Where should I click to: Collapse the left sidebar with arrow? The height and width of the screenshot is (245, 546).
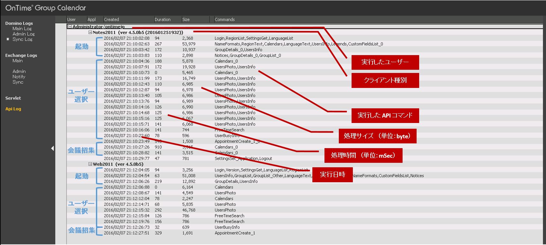point(53,148)
